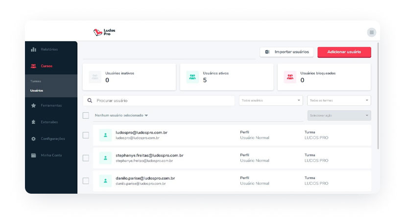
Task: Click the Adicionar usuário button
Action: 344,52
